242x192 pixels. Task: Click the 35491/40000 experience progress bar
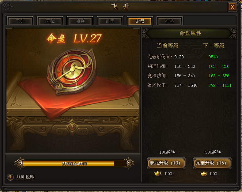(x=74, y=164)
